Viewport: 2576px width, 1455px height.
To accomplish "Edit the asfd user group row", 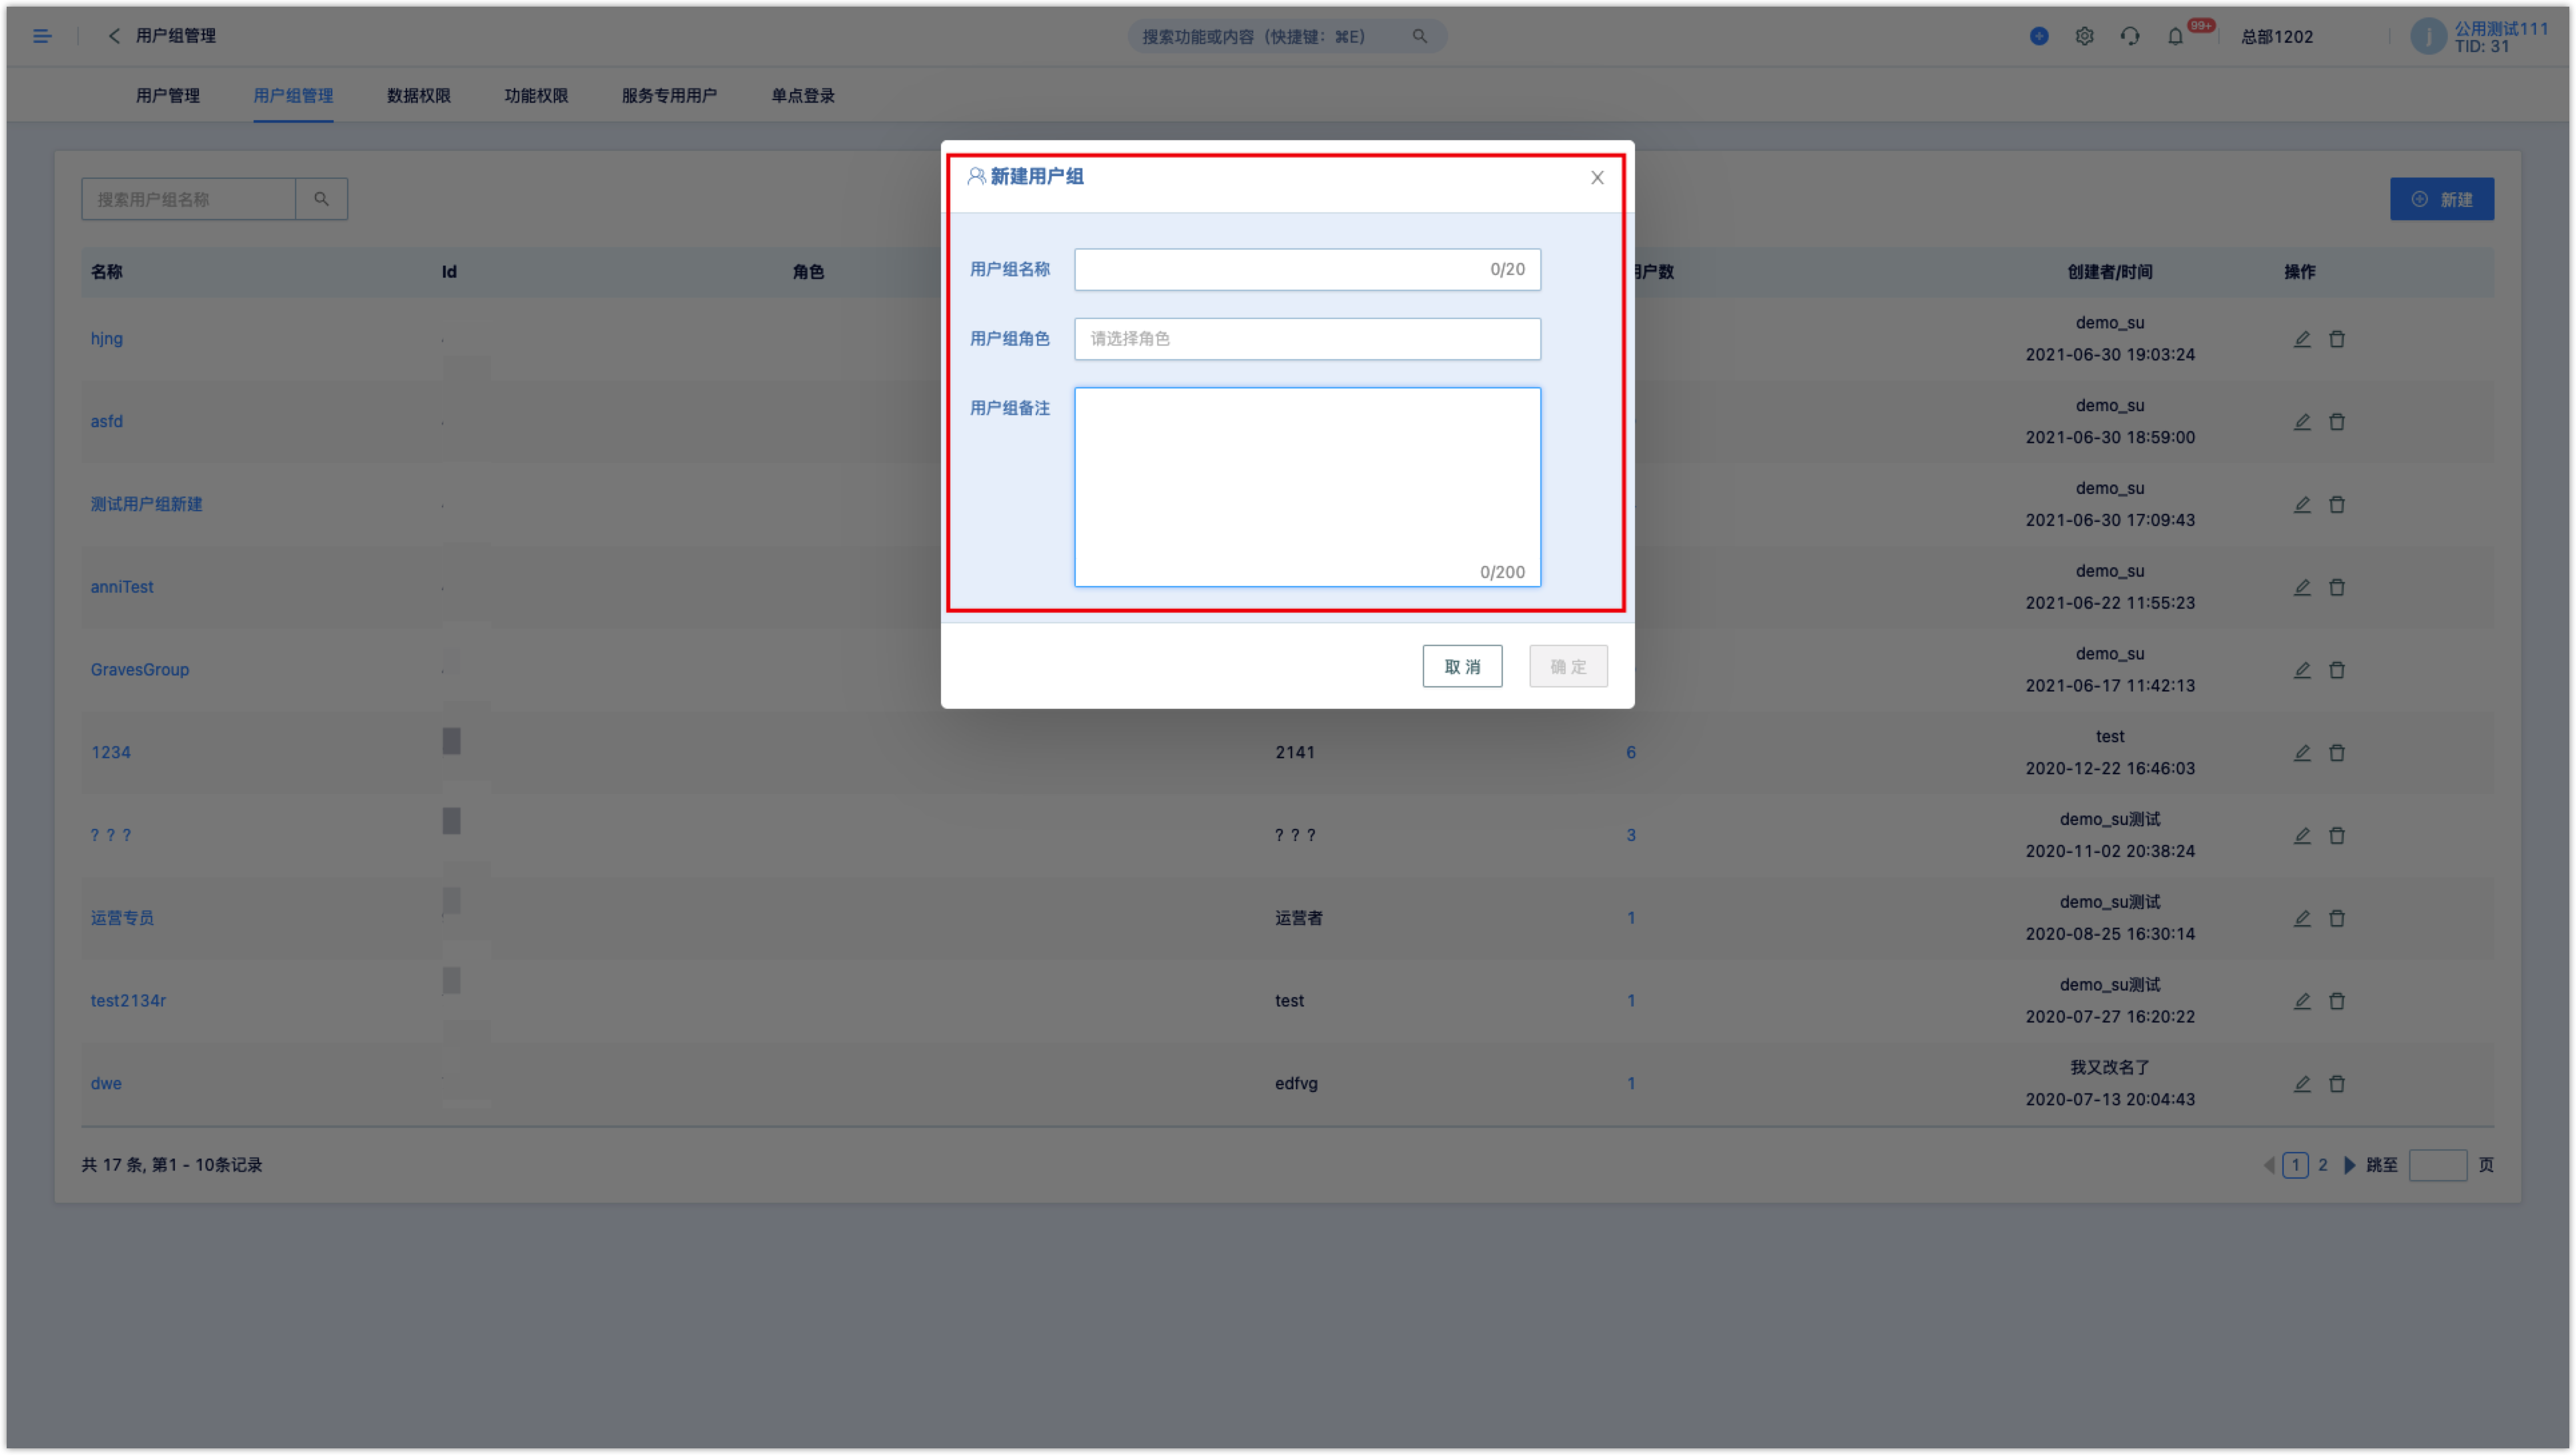I will pos(2302,422).
